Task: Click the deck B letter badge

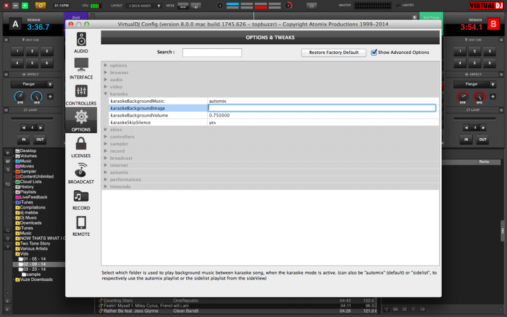Action: point(493,24)
